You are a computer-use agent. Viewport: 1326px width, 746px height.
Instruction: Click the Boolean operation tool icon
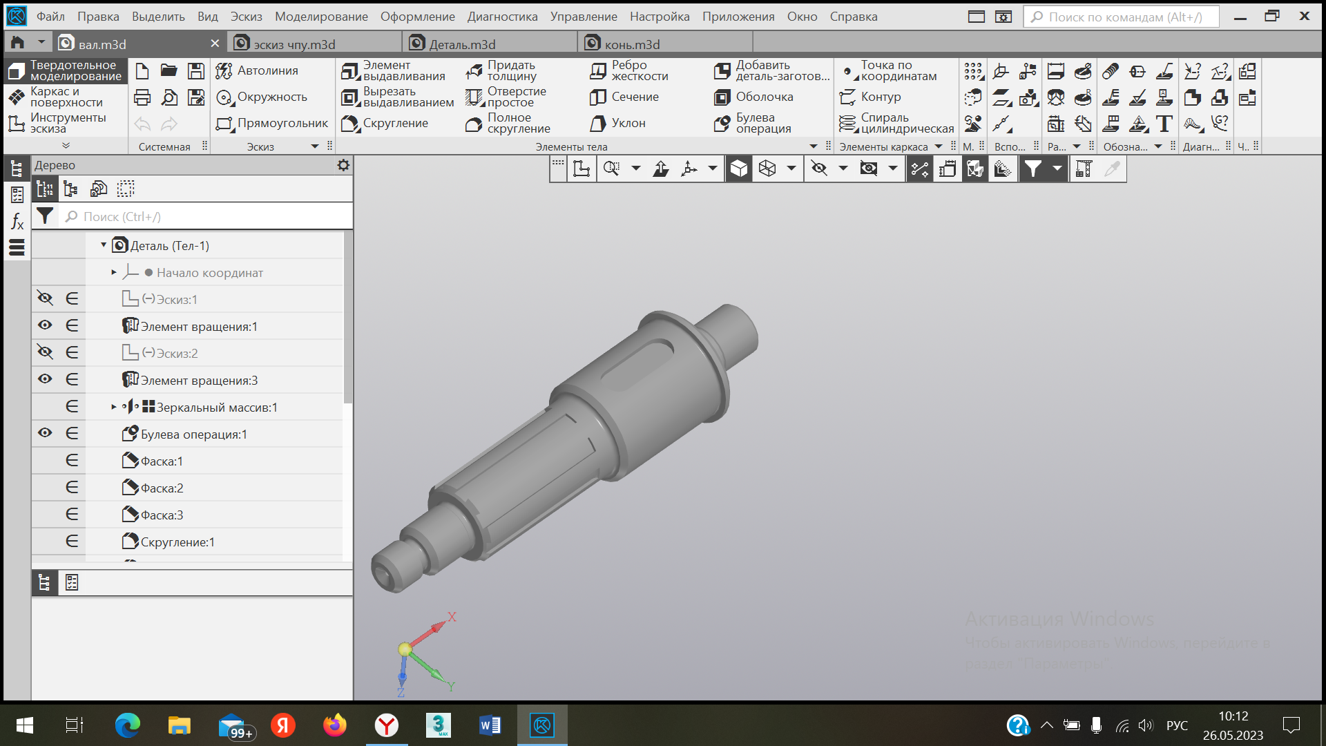click(x=722, y=124)
